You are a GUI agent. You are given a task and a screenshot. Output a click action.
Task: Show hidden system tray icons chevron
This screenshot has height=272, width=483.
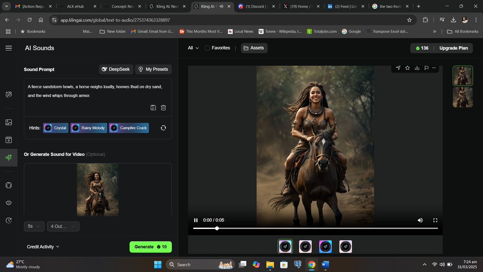425,264
